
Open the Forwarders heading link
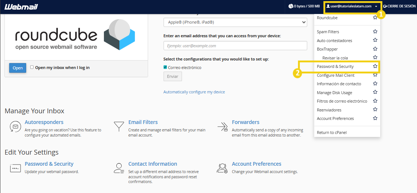pos(245,122)
